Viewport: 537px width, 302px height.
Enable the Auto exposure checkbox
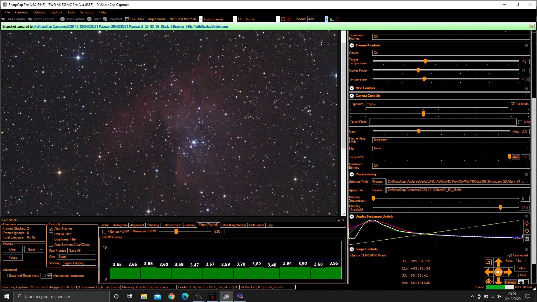coord(520,122)
